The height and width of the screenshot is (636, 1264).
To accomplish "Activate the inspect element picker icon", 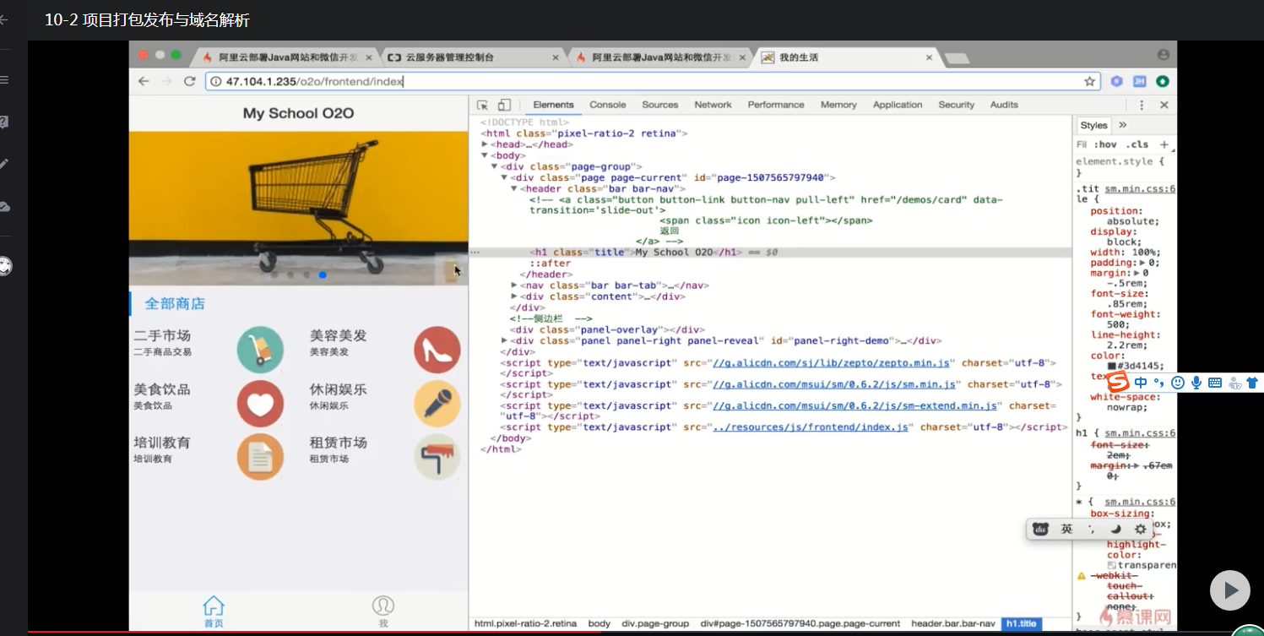I will (482, 105).
